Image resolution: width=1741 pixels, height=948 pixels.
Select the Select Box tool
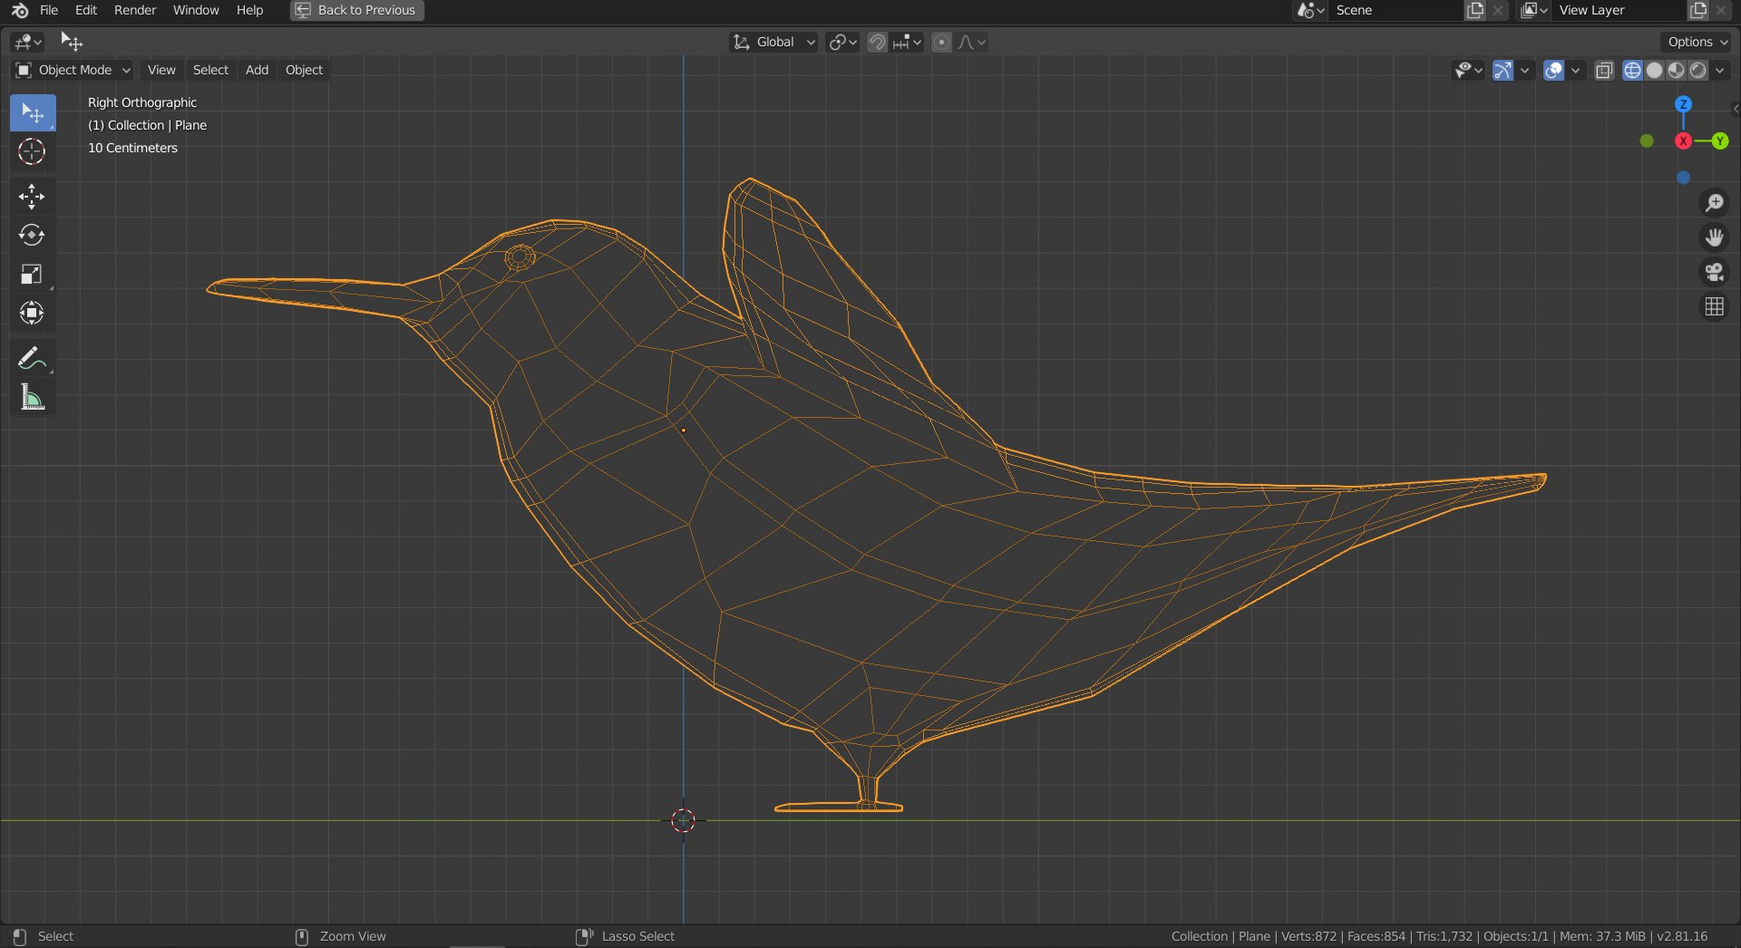[33, 112]
